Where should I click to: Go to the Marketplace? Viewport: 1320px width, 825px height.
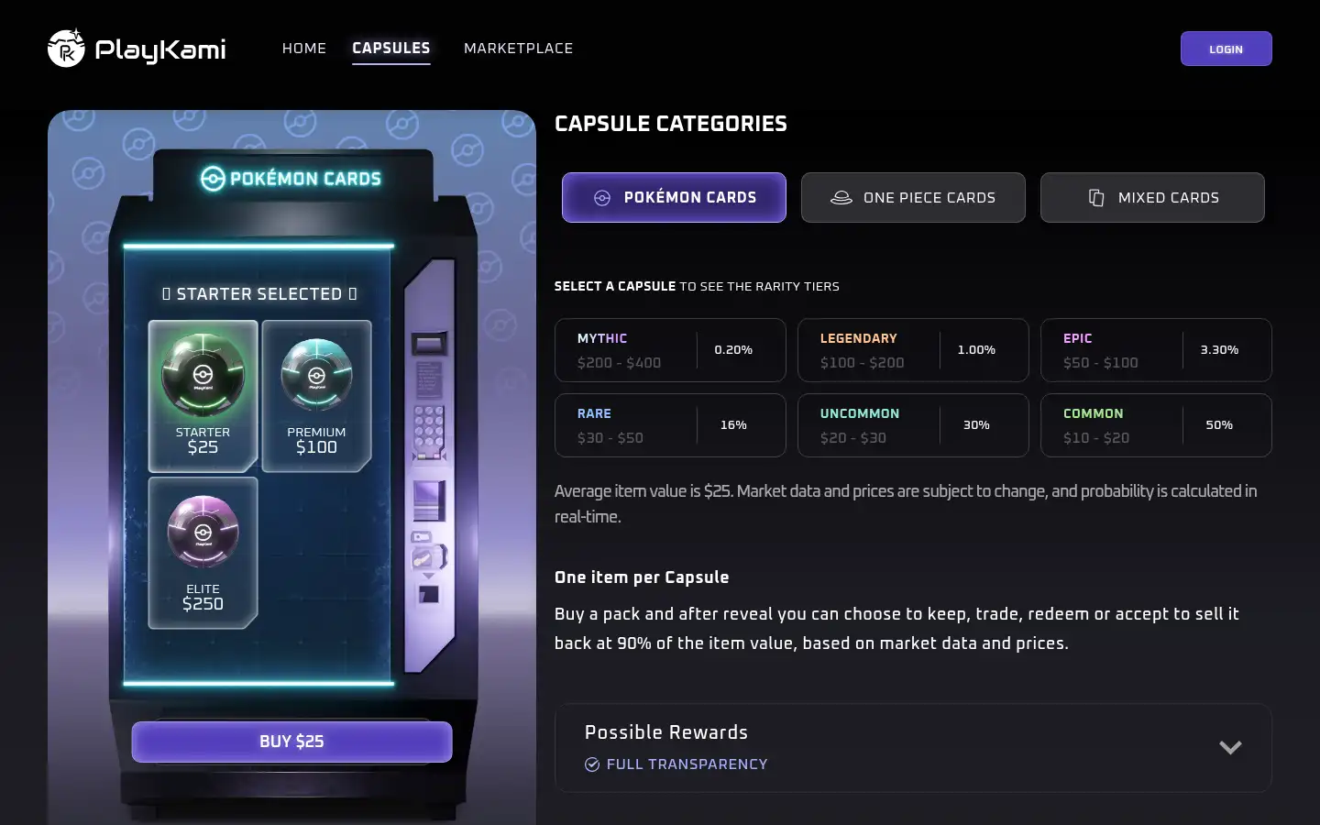click(x=518, y=49)
